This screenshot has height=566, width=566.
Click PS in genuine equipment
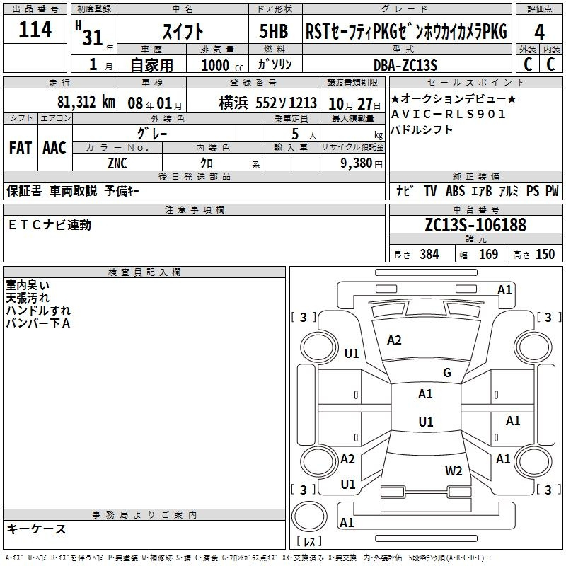coord(533,190)
